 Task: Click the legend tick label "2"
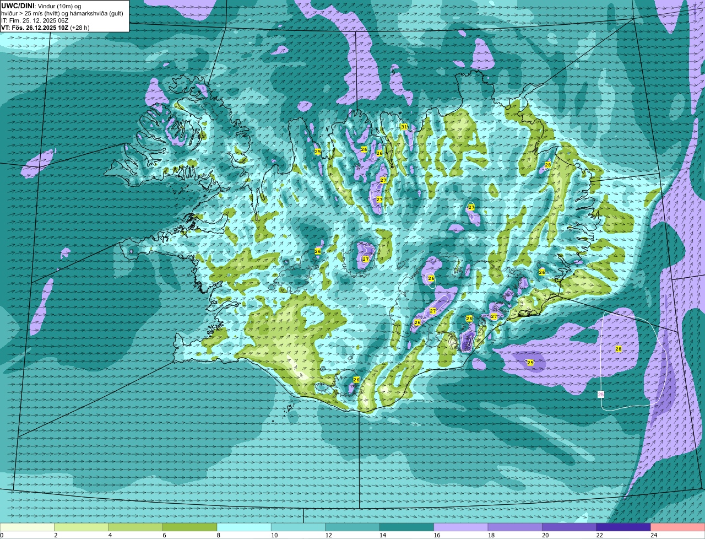click(56, 535)
